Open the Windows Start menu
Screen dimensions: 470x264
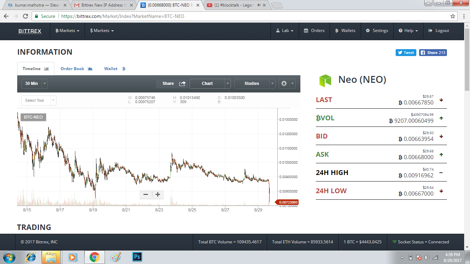[x=9, y=257]
